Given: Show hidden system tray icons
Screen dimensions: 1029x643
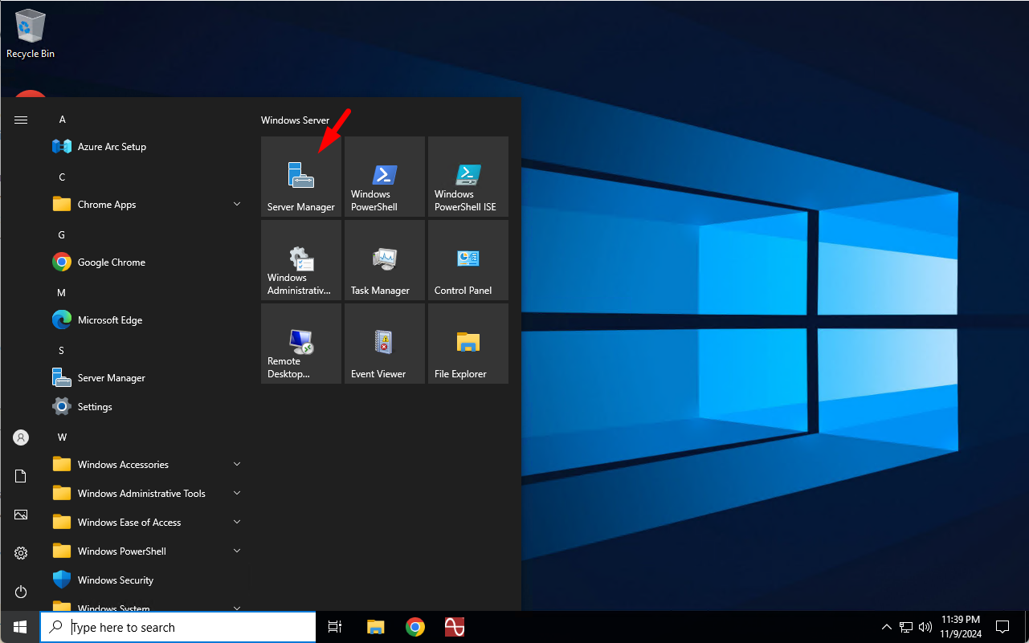Looking at the screenshot, I should tap(887, 627).
